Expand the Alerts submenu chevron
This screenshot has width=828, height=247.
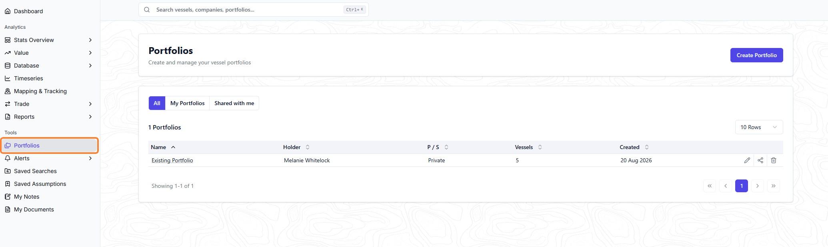point(90,158)
